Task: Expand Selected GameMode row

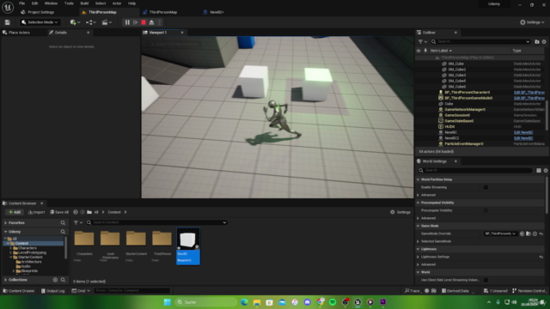Action: [x=419, y=241]
